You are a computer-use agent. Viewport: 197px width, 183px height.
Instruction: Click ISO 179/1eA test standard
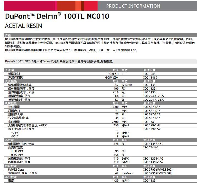(x=152, y=129)
